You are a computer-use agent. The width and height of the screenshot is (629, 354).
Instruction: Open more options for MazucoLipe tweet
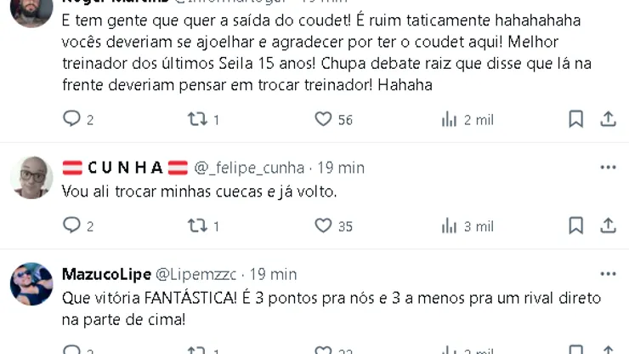click(x=608, y=274)
